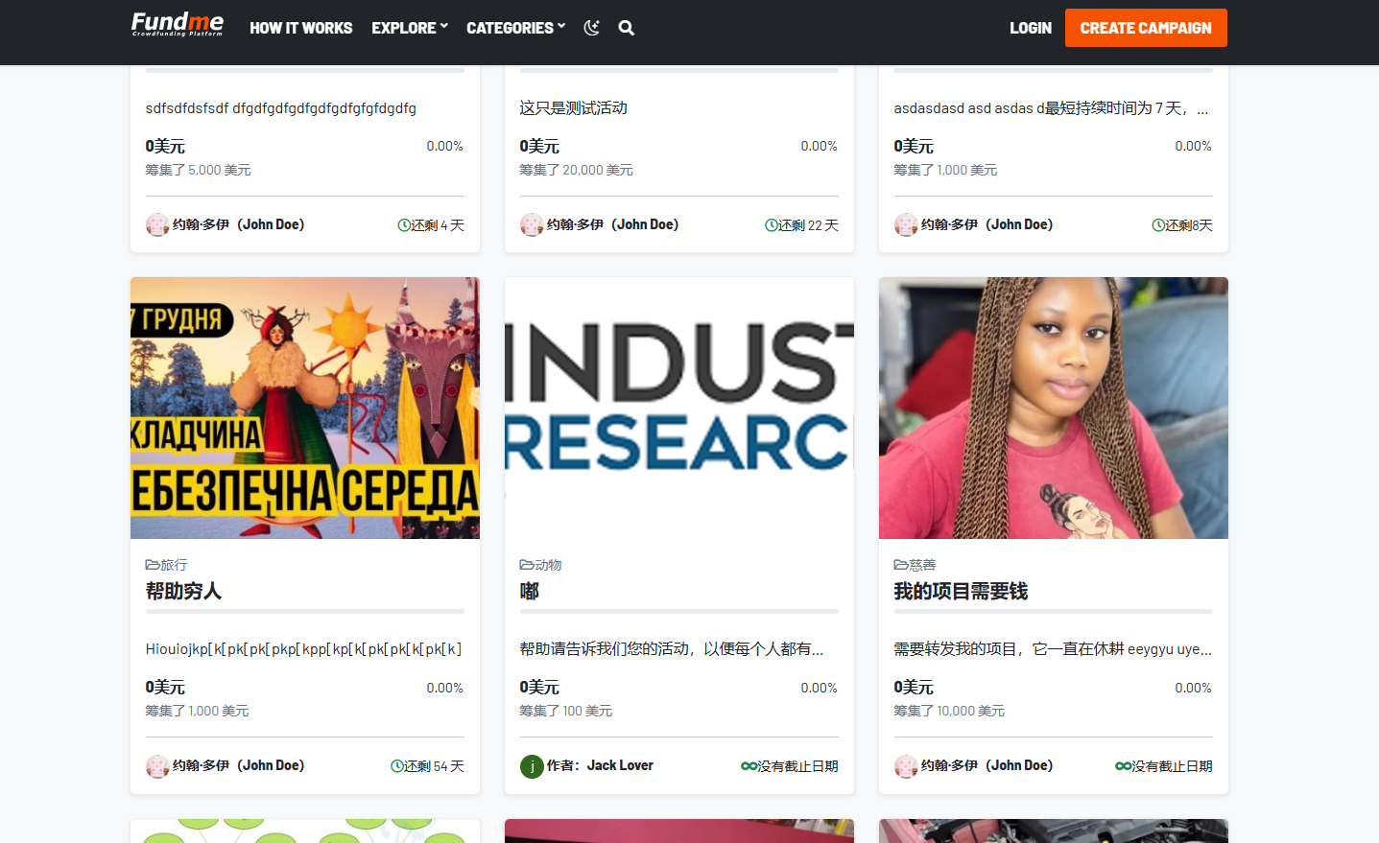Open the How It Works page

(300, 28)
